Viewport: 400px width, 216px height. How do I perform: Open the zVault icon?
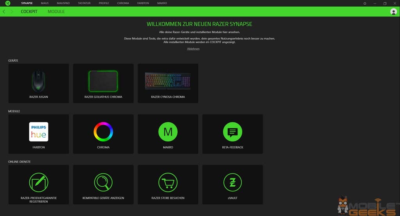coord(233,182)
